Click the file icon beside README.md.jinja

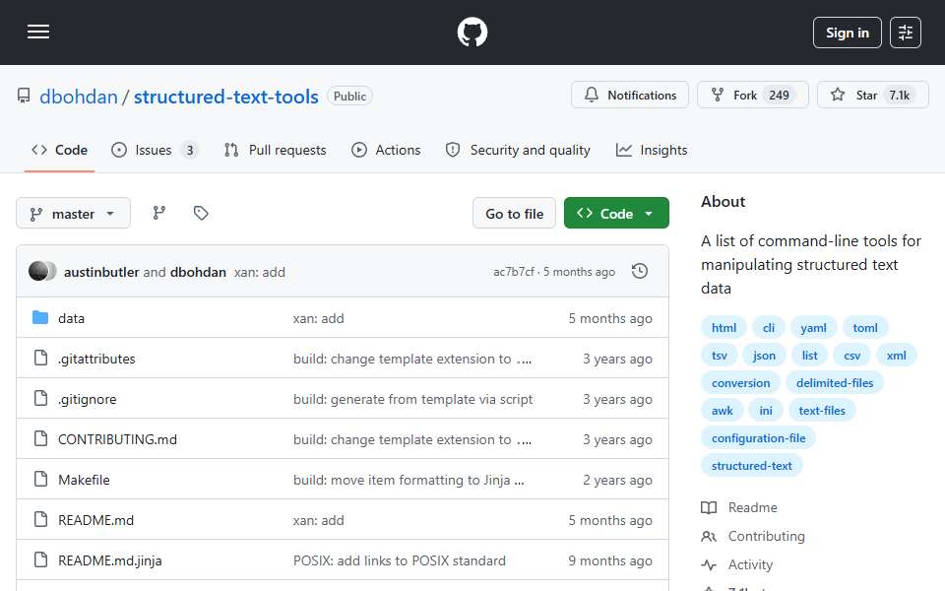tap(40, 559)
